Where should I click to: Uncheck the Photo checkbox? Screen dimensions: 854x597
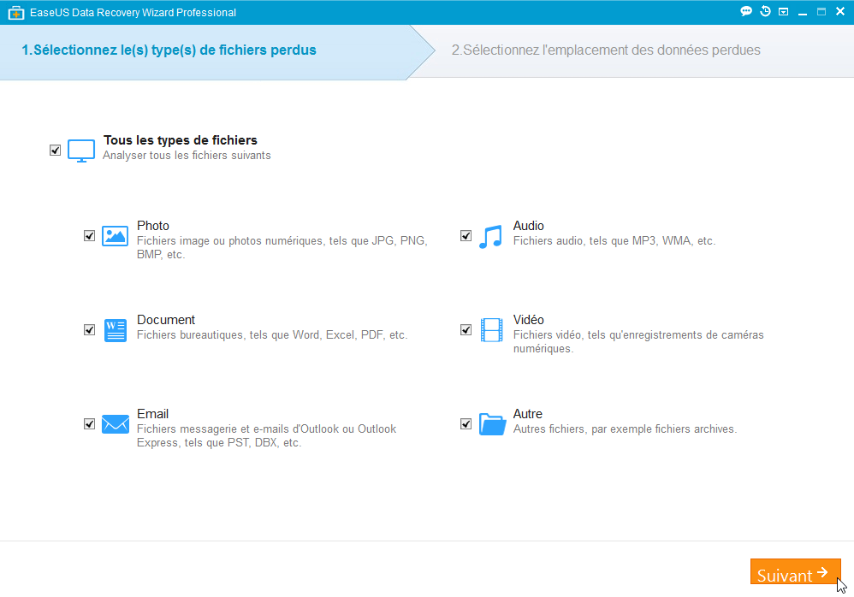coord(89,236)
